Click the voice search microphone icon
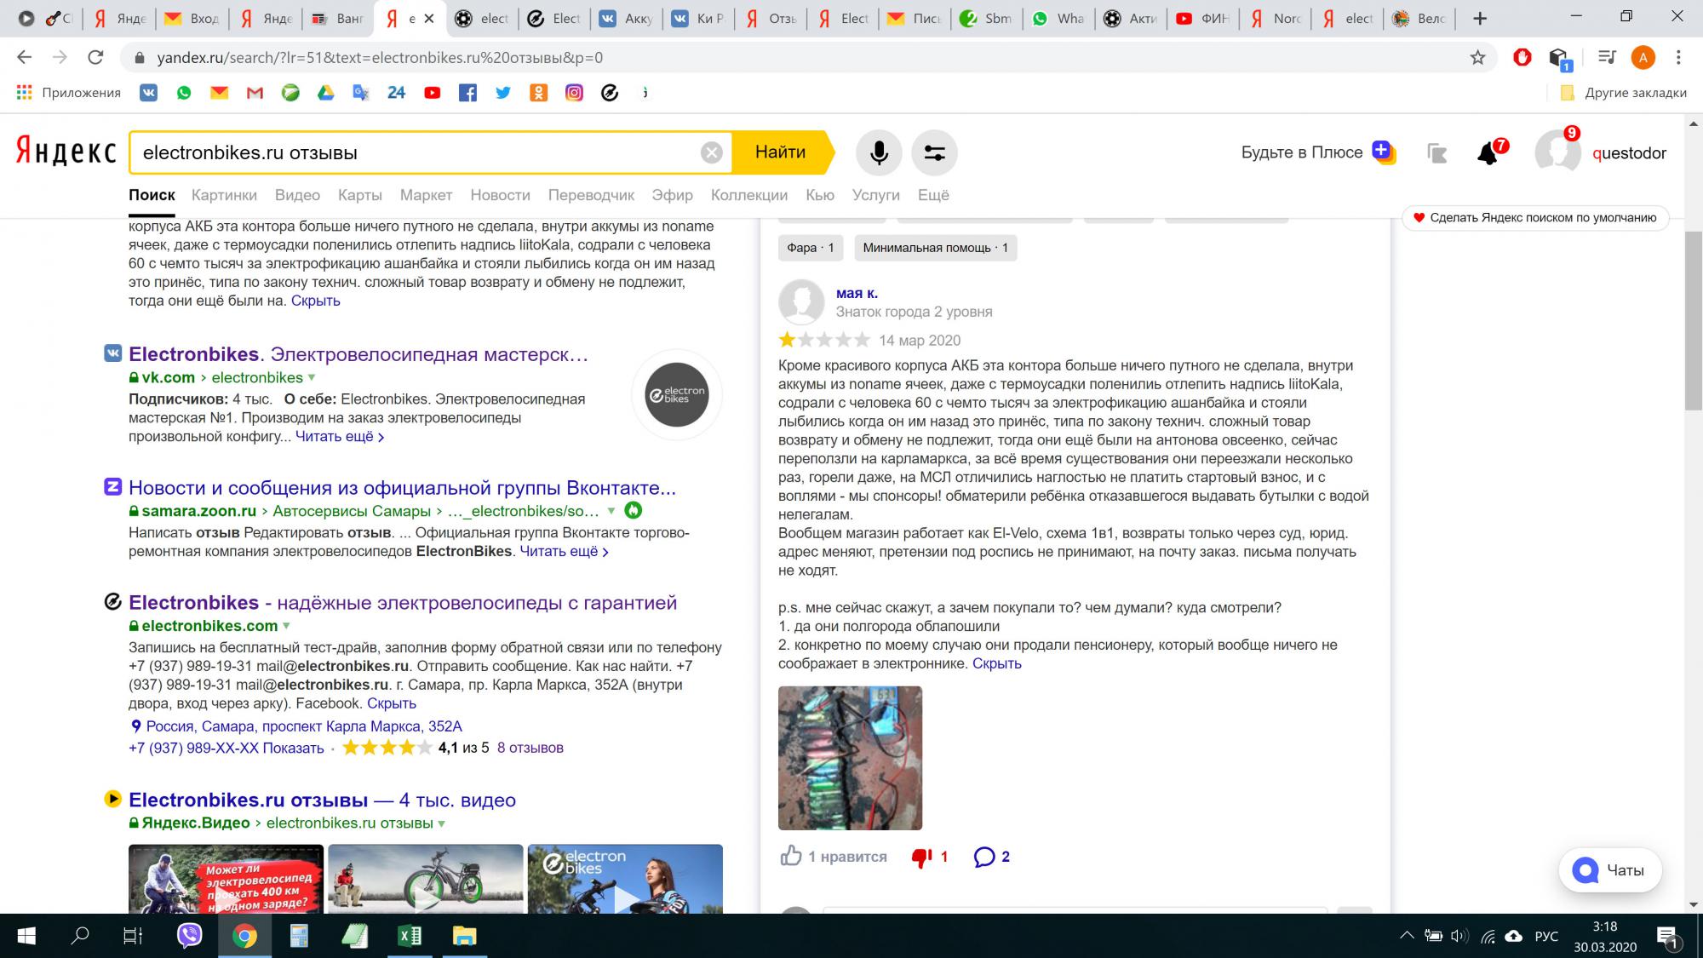This screenshot has height=958, width=1703. tap(879, 152)
